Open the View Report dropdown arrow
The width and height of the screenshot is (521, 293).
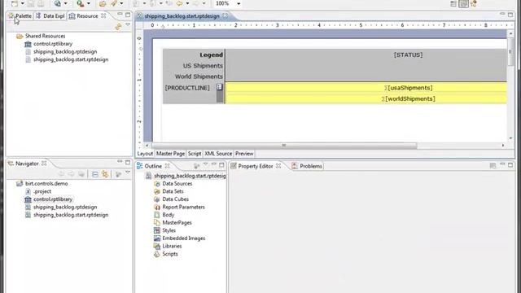pos(65,3)
